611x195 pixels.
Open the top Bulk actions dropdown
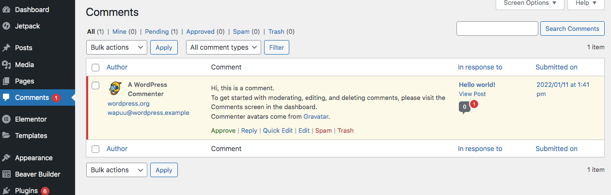116,47
